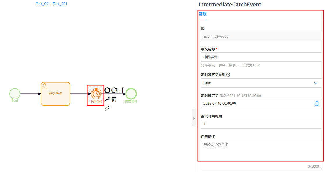Image resolution: width=325 pixels, height=172 pixels.
Task: Collapse the properties panel side arrow
Action: [194, 118]
